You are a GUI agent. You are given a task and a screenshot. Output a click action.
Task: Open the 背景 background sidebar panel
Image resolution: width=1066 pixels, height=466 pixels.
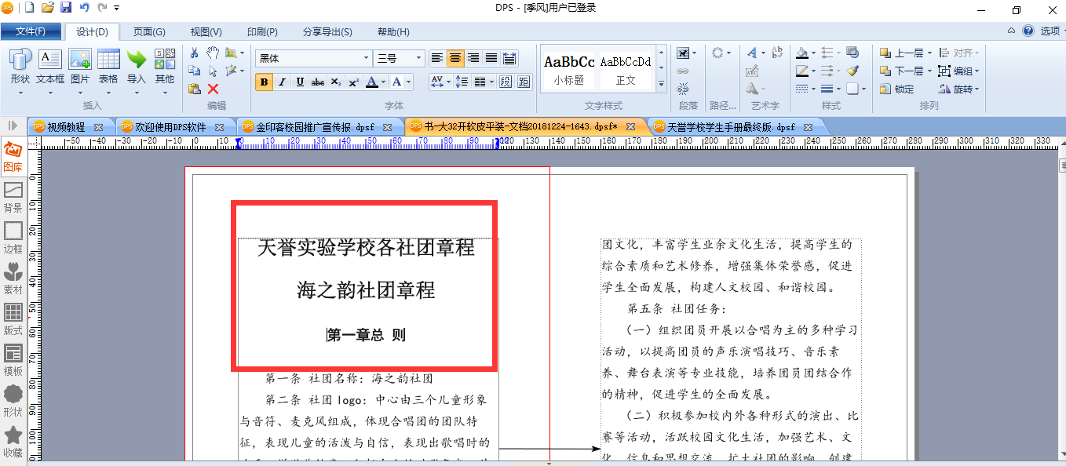click(x=13, y=198)
